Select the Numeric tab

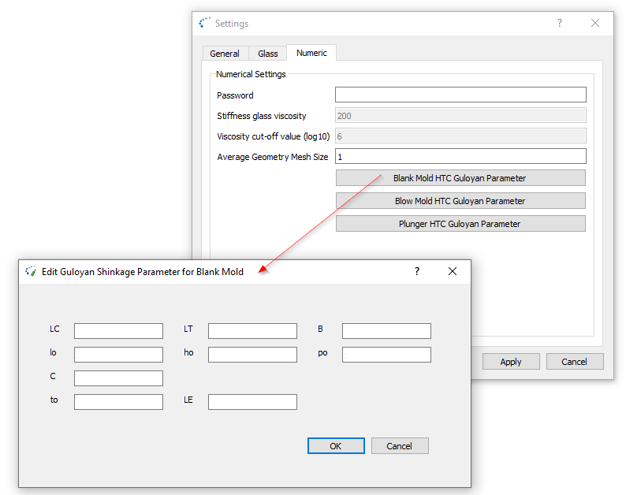(x=311, y=53)
